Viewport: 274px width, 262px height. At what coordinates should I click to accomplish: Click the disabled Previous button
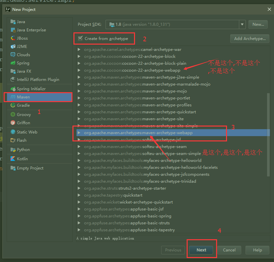tap(173, 250)
